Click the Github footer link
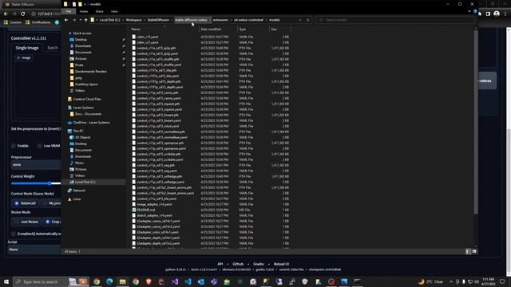The height and width of the screenshot is (287, 511). click(238, 264)
